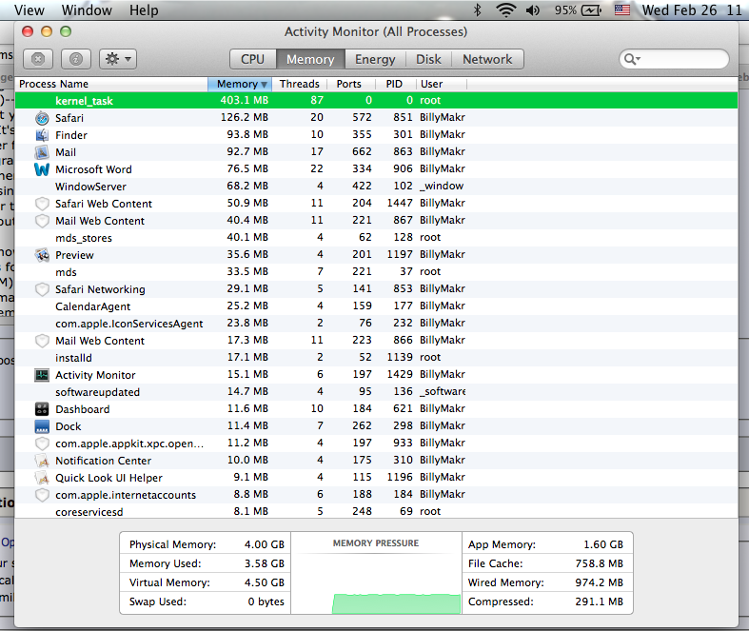749x631 pixels.
Task: Open the Network tab
Action: 487,59
